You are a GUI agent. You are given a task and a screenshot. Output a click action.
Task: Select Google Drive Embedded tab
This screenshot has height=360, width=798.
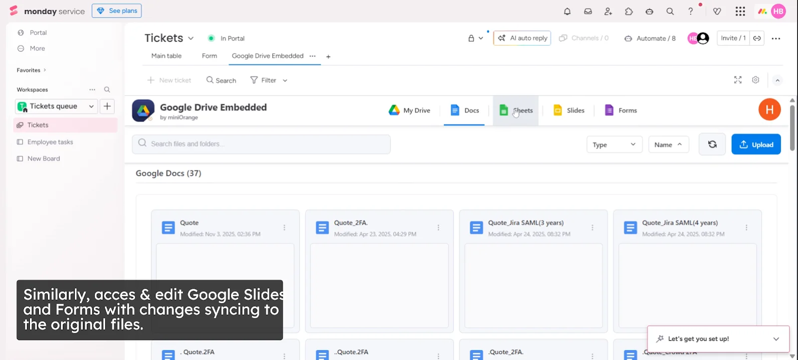(267, 56)
